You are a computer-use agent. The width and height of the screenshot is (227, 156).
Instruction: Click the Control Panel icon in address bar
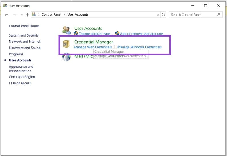[34, 14]
